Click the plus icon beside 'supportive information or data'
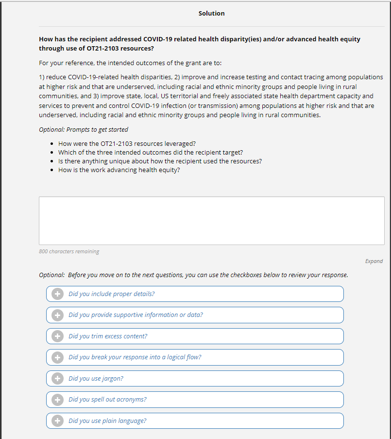The width and height of the screenshot is (391, 439). pyautogui.click(x=57, y=315)
